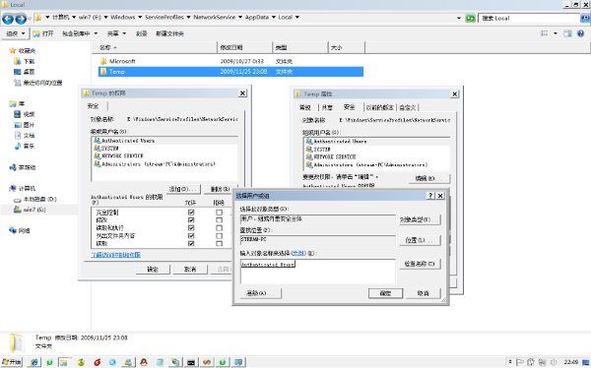
Task: Switch to 以前的版本 tab in Temp 属性
Action: click(380, 107)
